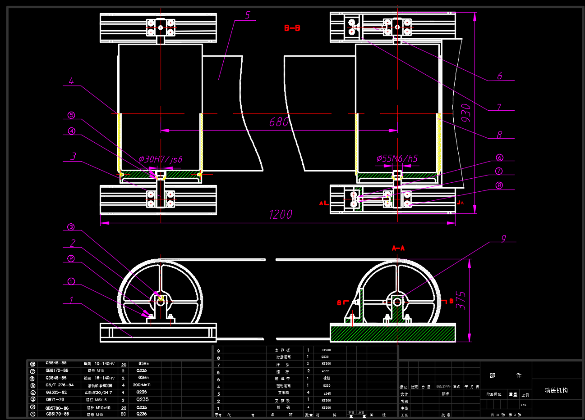This screenshot has height=420, width=585.
Task: Click part callout number 9 leader label
Action: 503,239
